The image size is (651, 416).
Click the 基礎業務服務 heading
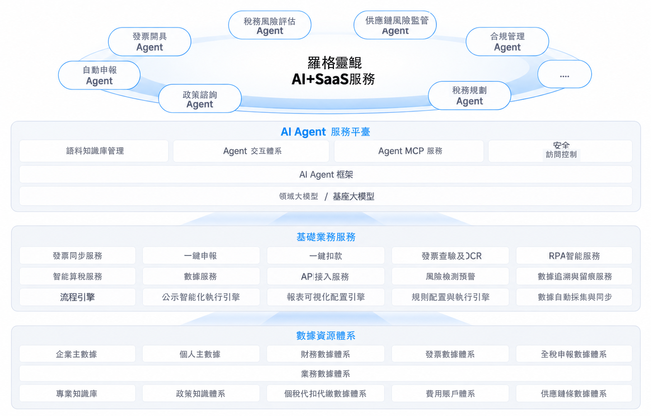click(326, 237)
